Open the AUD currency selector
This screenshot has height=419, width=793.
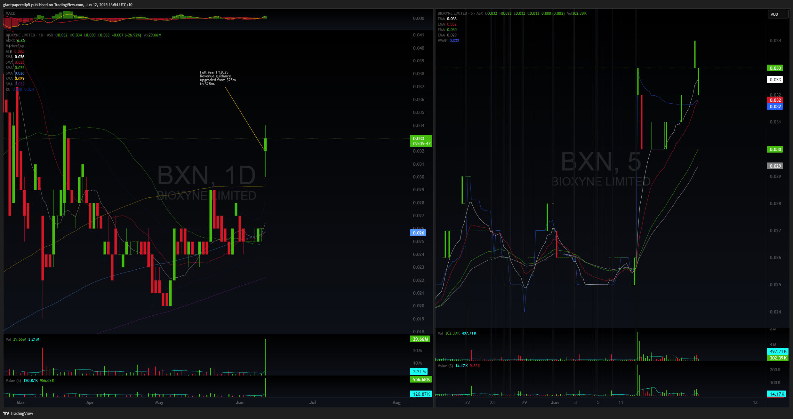click(778, 14)
